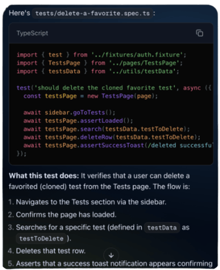220x270 pixels.
Task: Click the 'TypeScript' code block label
Action: pos(32,33)
